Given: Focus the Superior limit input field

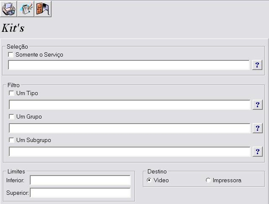Looking at the screenshot, I should [80, 193].
